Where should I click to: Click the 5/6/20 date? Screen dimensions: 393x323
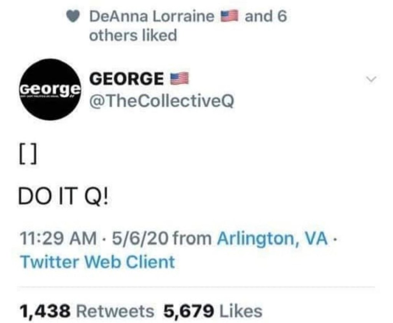pos(140,239)
